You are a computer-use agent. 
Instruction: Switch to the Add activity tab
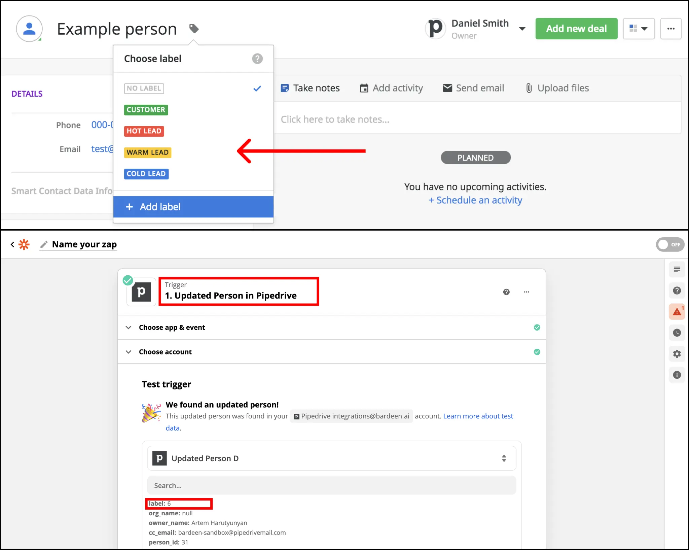[x=391, y=88]
